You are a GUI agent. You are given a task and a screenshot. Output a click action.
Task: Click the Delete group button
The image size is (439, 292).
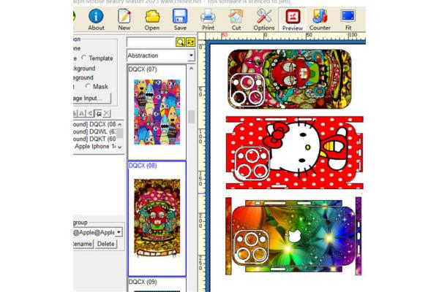point(105,244)
